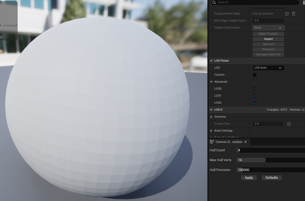Click the magnifier icon in the search bar
The height and width of the screenshot is (201, 305).
tap(214, 2)
